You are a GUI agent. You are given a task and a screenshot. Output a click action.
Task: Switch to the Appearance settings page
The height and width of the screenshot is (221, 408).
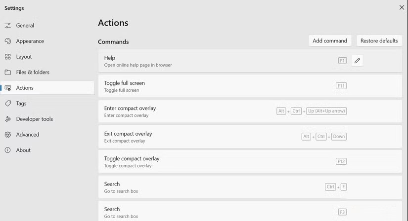pos(30,41)
